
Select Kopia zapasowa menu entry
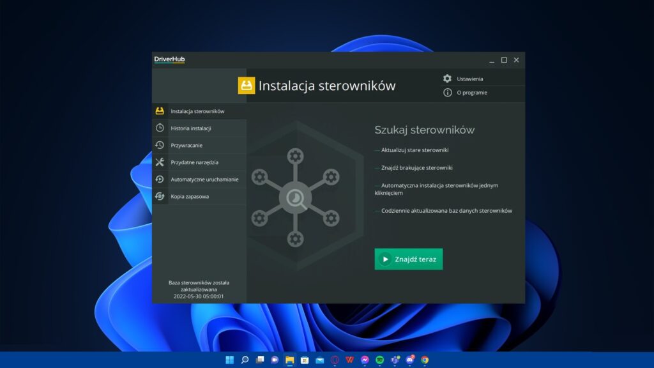tap(199, 196)
